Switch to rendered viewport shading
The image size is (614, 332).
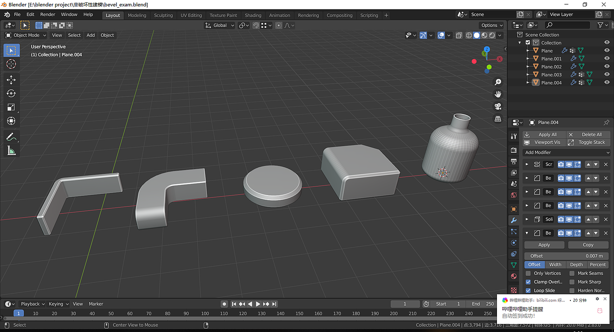pyautogui.click(x=492, y=35)
